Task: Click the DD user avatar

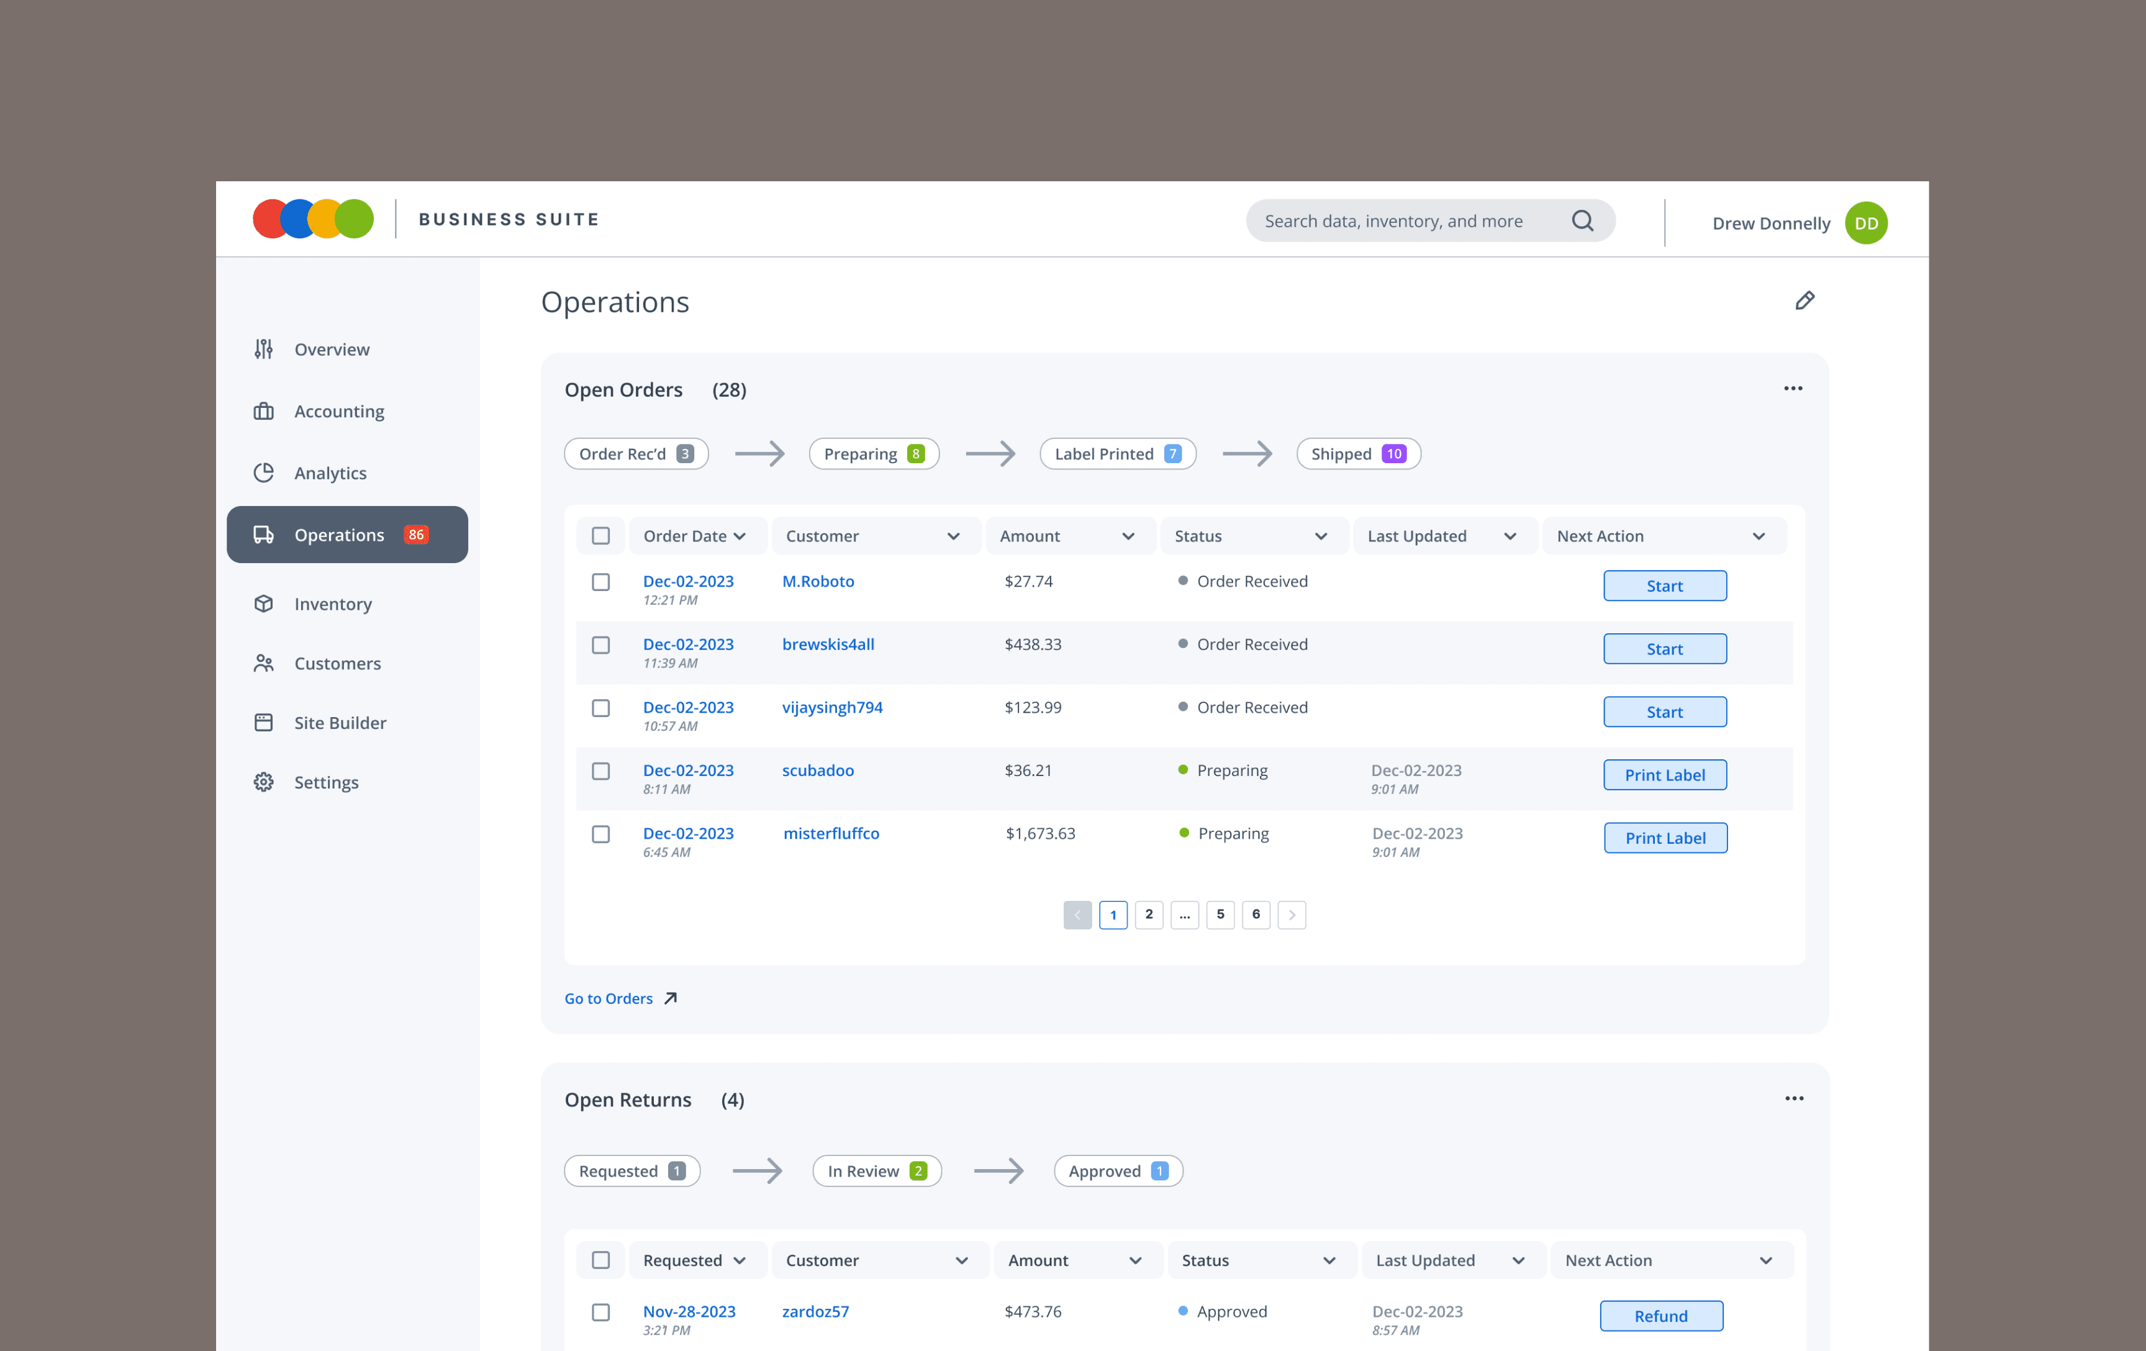Action: (x=1866, y=223)
